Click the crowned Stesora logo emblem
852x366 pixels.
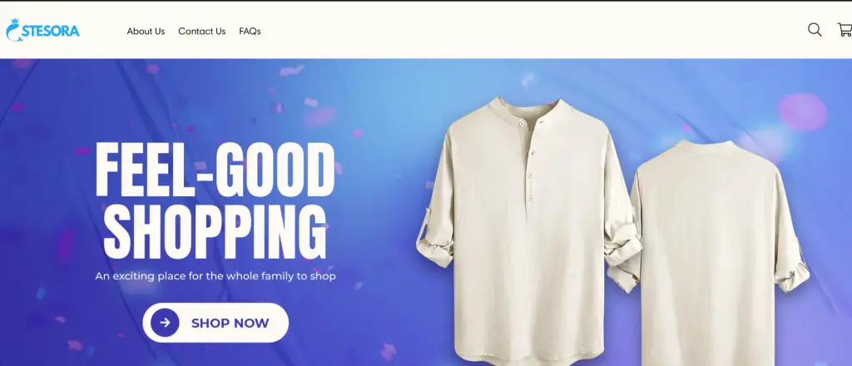click(13, 30)
